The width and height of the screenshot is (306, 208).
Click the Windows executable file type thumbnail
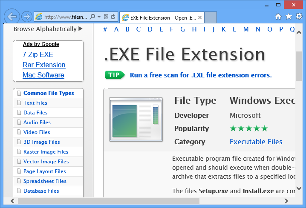tap(136, 120)
